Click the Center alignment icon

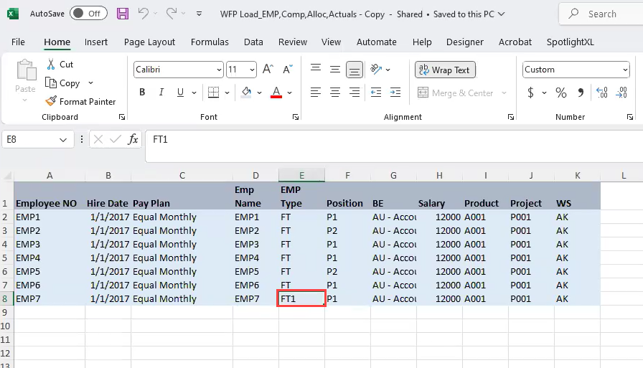(335, 93)
